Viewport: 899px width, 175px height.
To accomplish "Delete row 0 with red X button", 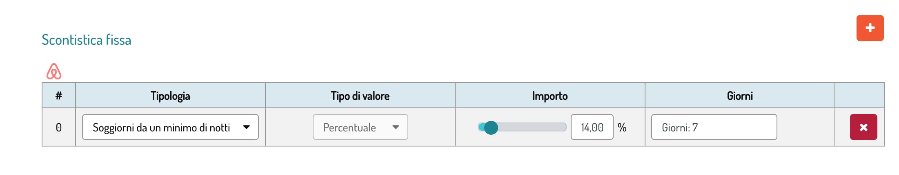I will pyautogui.click(x=863, y=127).
